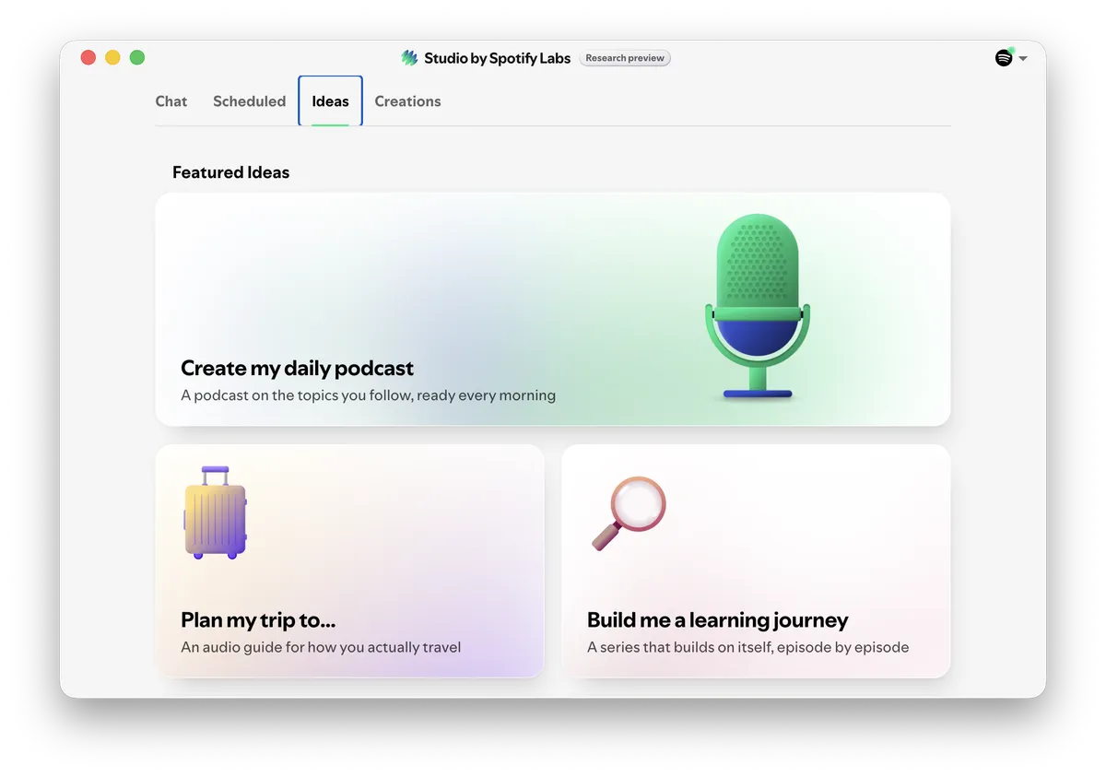Click the suitcase icon on the trip card
The image size is (1106, 777).
[216, 512]
